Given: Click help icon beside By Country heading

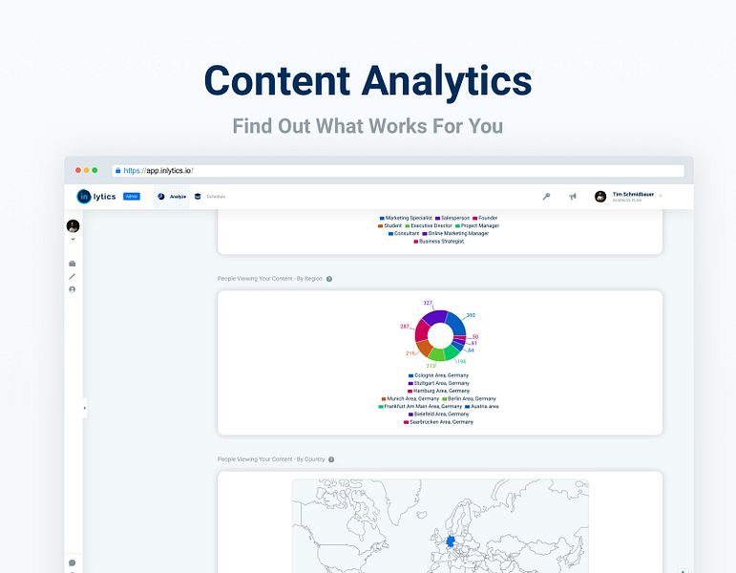Looking at the screenshot, I should pyautogui.click(x=331, y=459).
